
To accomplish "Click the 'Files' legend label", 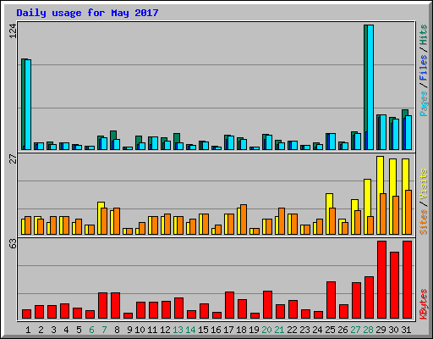I will [x=424, y=68].
